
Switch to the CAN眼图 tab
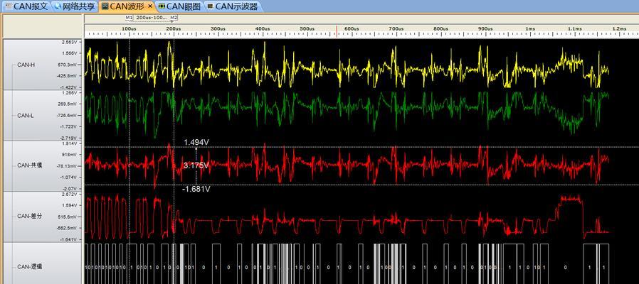point(180,6)
